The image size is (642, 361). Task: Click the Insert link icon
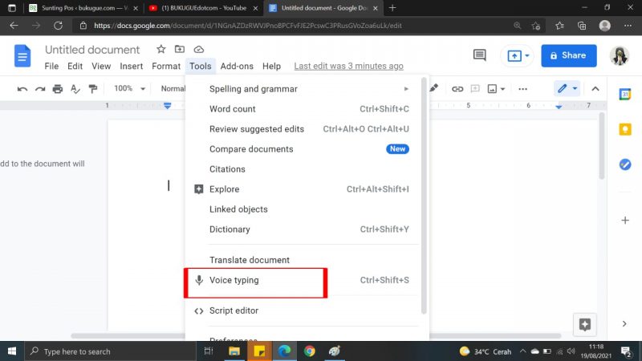coord(457,89)
